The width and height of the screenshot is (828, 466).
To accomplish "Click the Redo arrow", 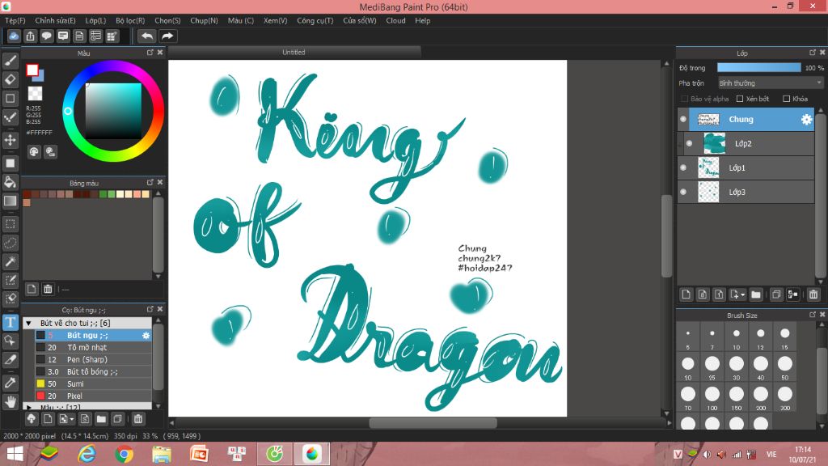I will 167,36.
